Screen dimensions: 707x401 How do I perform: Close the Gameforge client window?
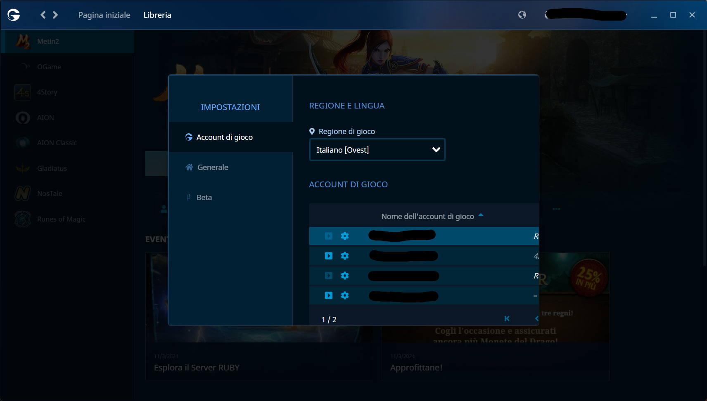(x=692, y=15)
